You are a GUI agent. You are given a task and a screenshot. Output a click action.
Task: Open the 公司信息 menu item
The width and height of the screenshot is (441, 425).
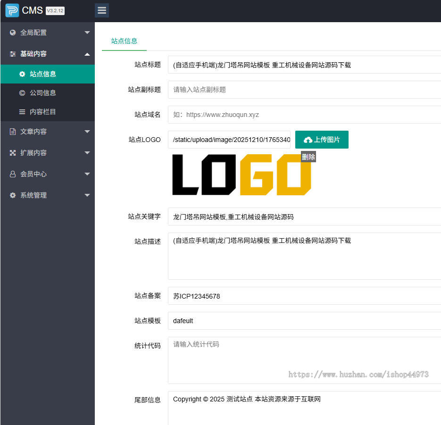click(x=43, y=93)
